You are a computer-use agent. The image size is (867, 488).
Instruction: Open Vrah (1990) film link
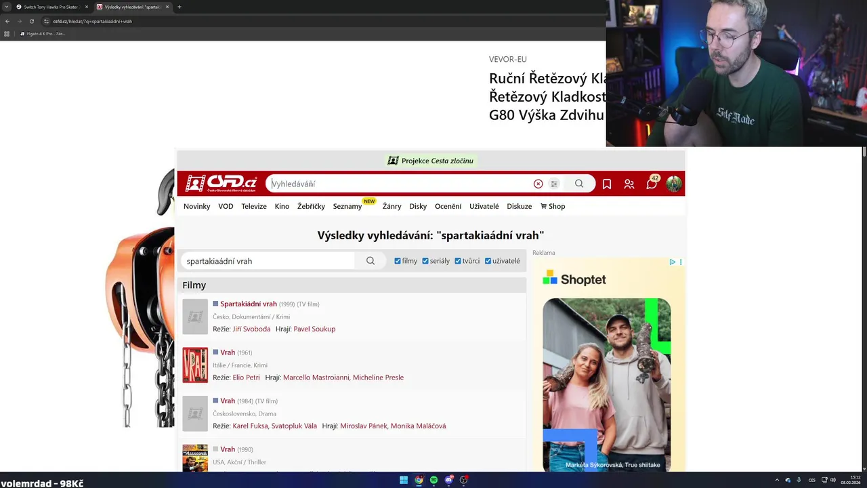coord(228,449)
